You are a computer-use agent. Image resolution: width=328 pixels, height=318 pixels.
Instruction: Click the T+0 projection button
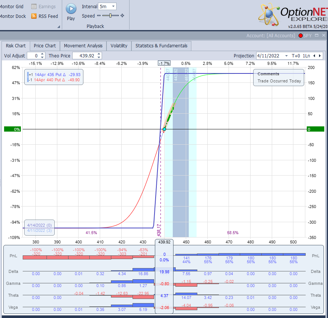[296, 56]
